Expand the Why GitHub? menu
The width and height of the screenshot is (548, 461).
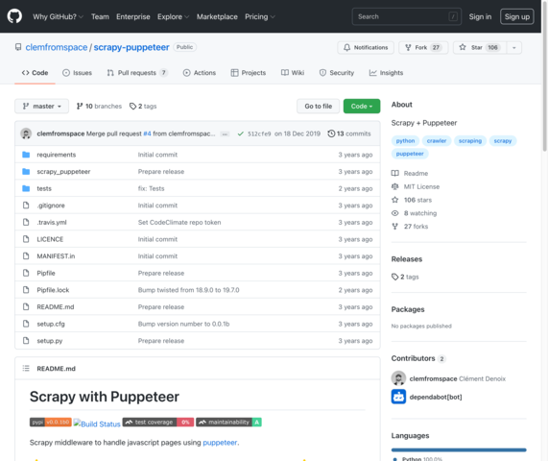(58, 16)
